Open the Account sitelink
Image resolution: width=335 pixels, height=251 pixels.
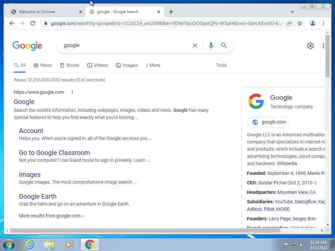tap(31, 131)
